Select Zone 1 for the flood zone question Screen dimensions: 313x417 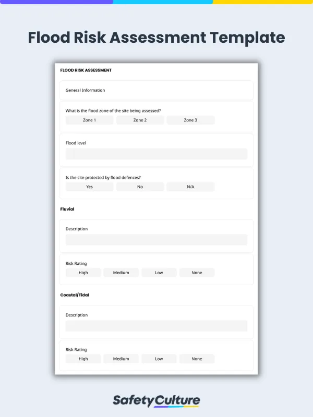(89, 120)
